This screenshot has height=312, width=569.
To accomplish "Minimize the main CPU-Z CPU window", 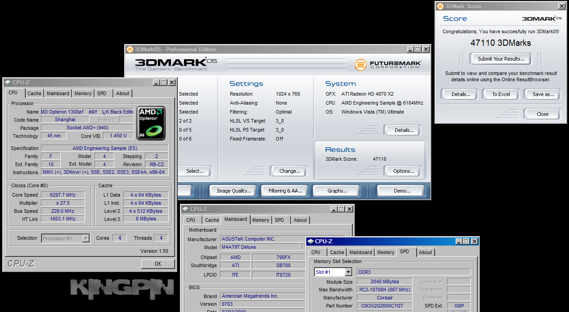I will pyautogui.click(x=156, y=83).
